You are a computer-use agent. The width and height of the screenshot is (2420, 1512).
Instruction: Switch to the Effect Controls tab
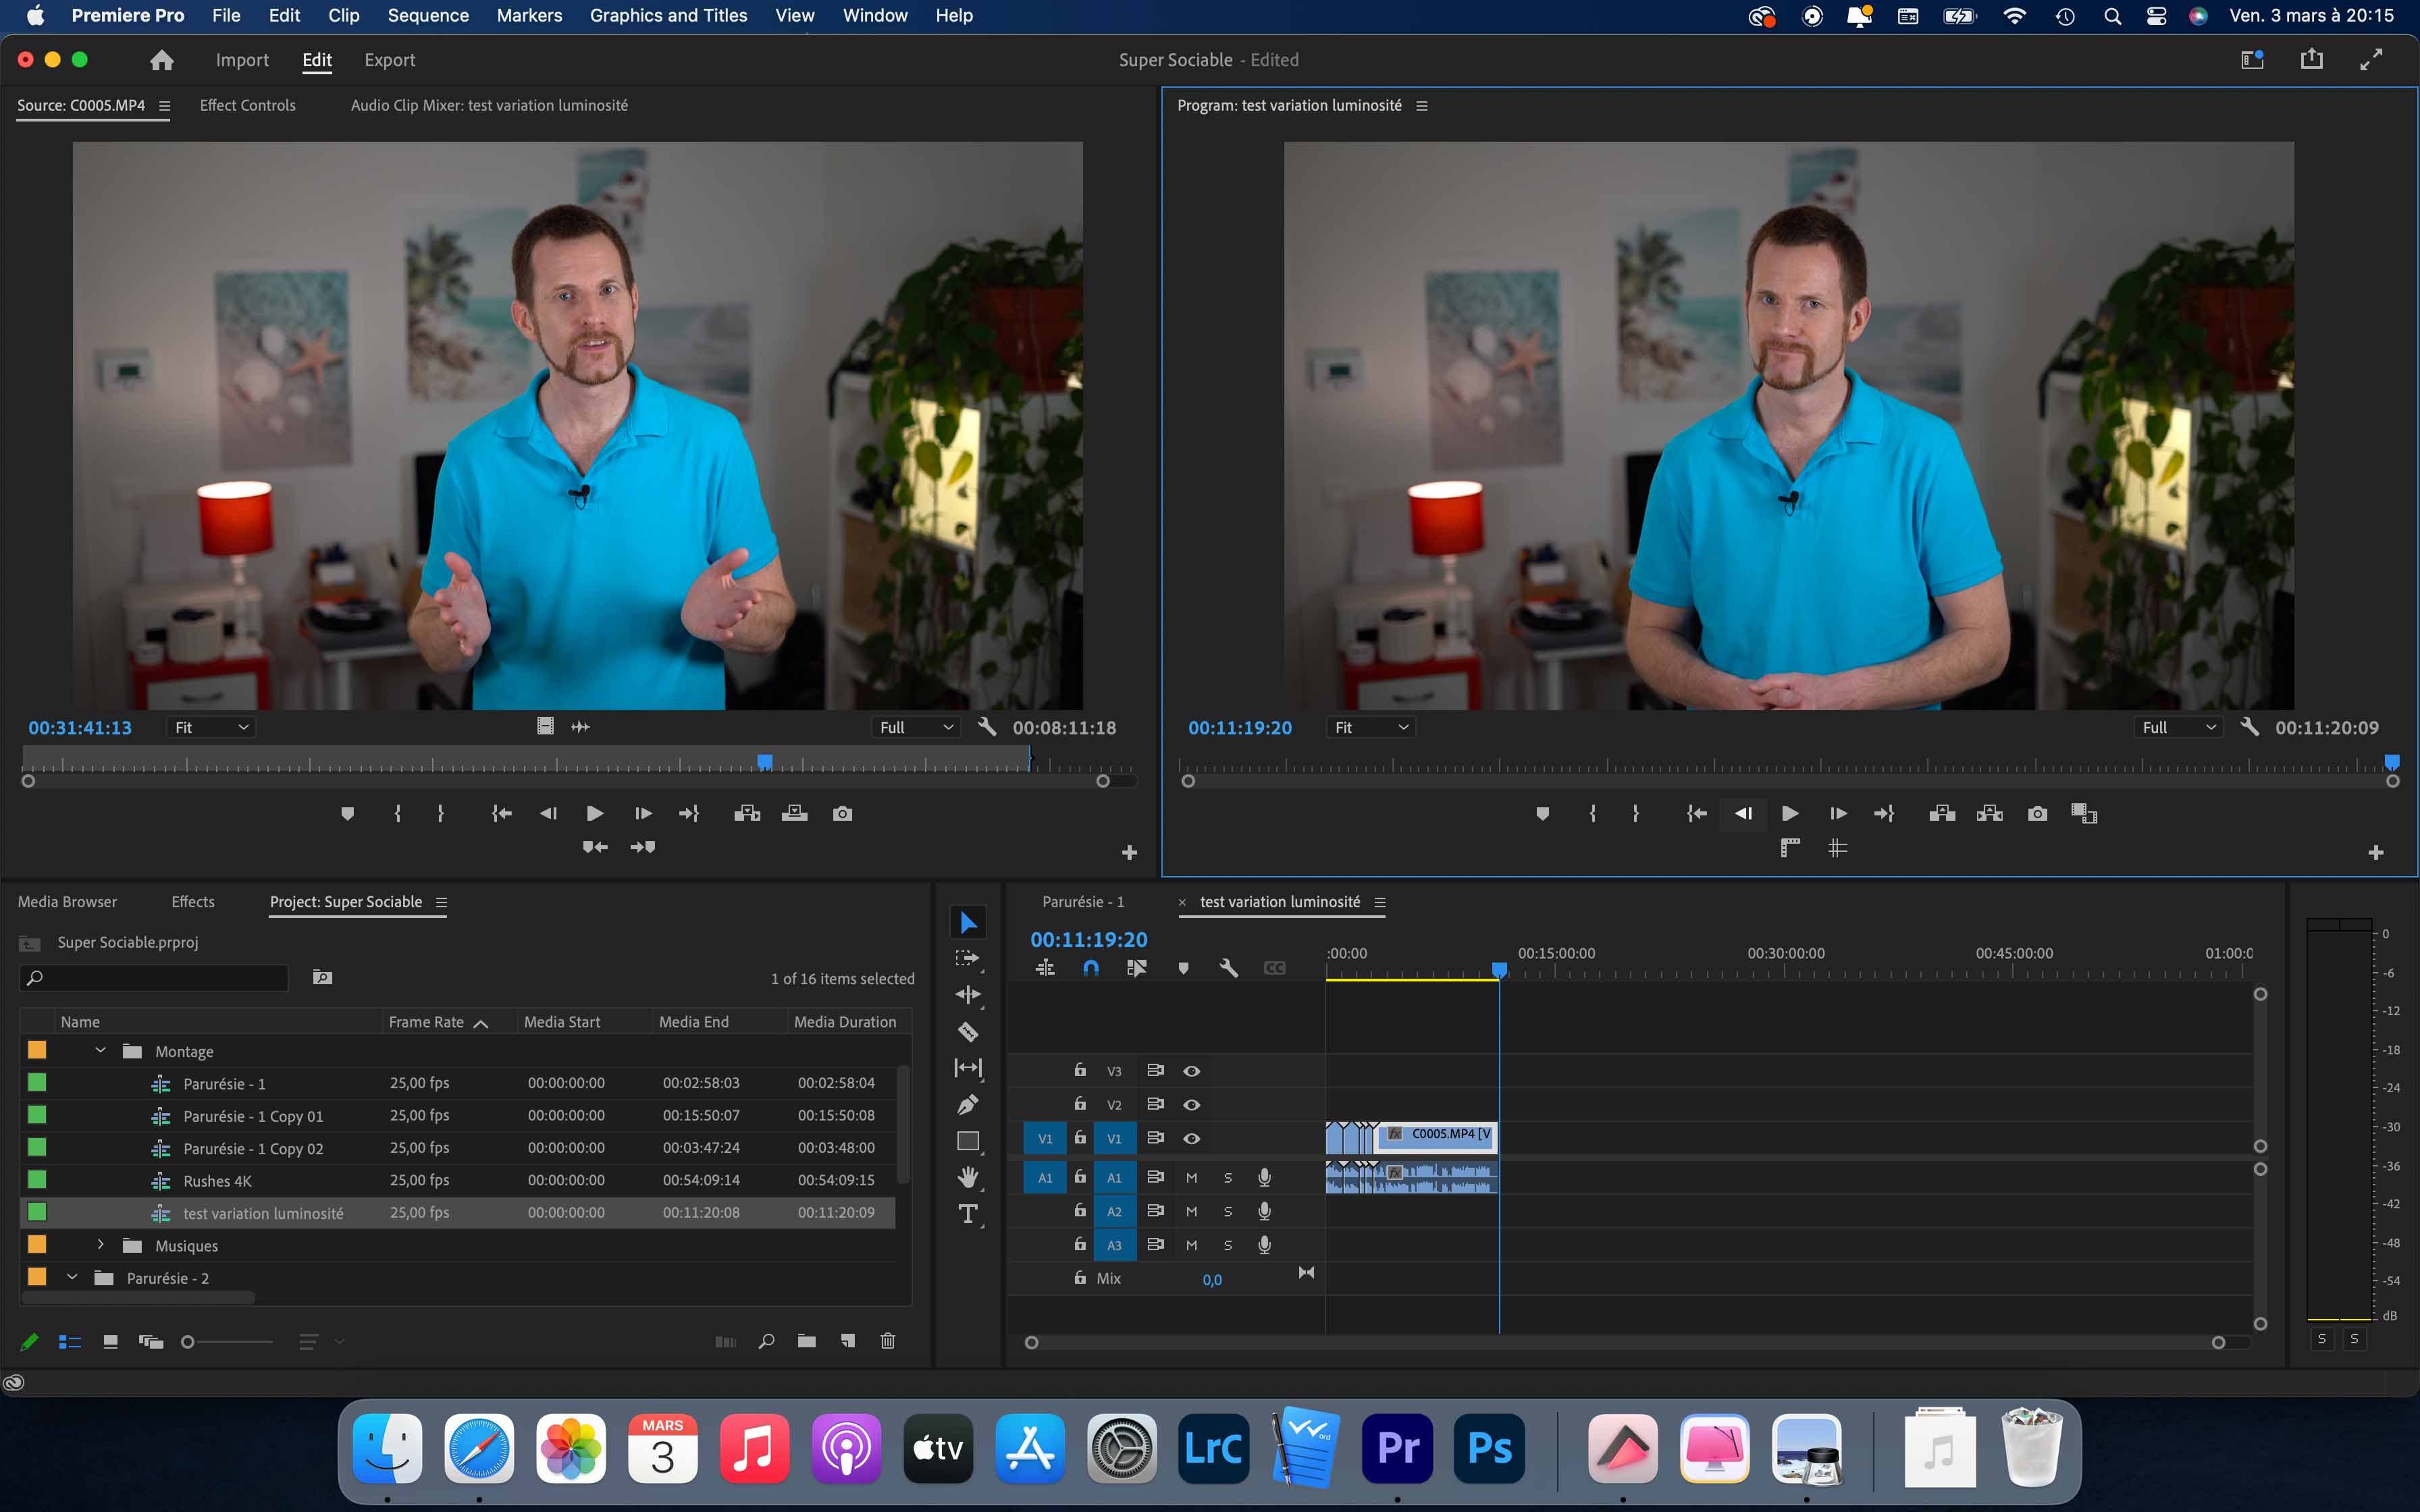click(247, 105)
